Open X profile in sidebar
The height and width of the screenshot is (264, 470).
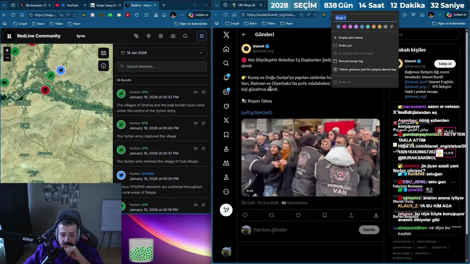pos(226,177)
